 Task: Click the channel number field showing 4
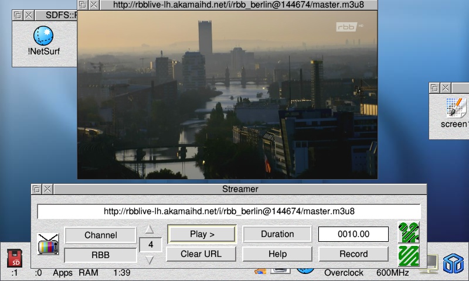coord(151,245)
